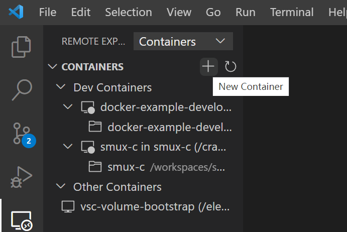Viewport: 347px width, 232px height.
Task: Open the Terminal menu
Action: coord(291,12)
